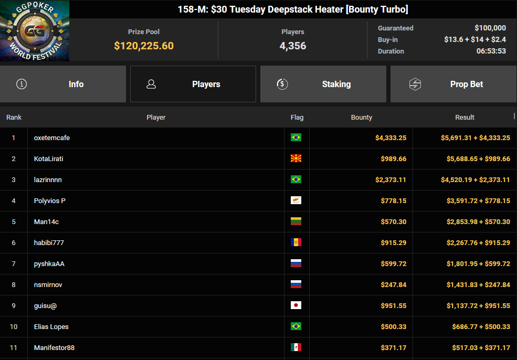Click the GGPoker World Festival logo
The image size is (517, 360).
[x=35, y=31]
